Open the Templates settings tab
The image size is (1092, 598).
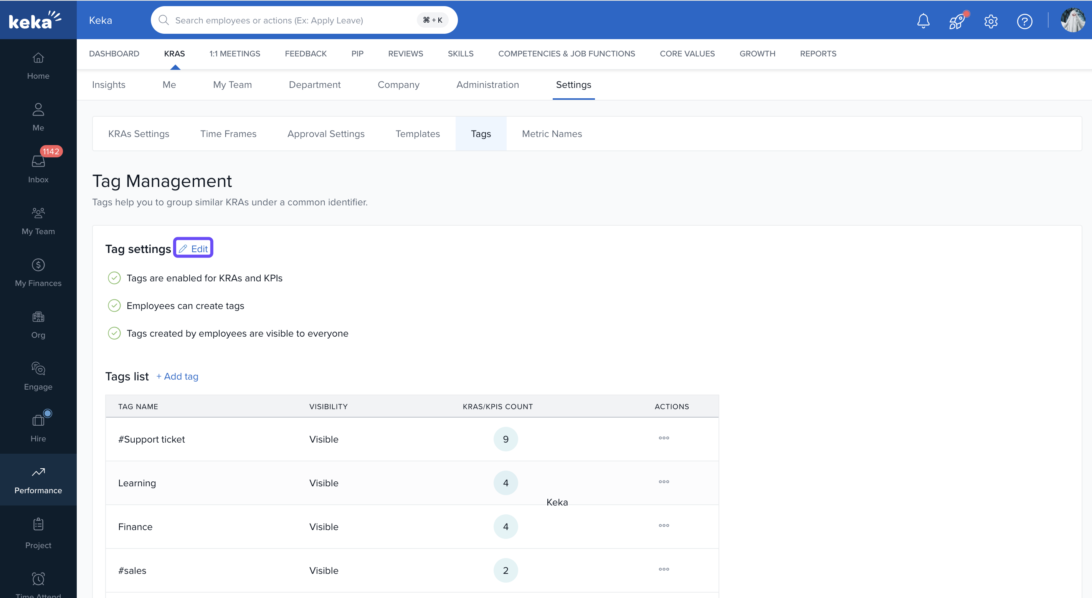point(418,134)
